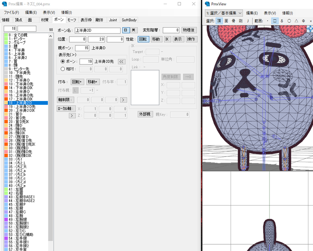Image resolution: width=313 pixels, height=251 pixels.
Task: Switch bone name to Japanese (日)
Action: click(126, 30)
